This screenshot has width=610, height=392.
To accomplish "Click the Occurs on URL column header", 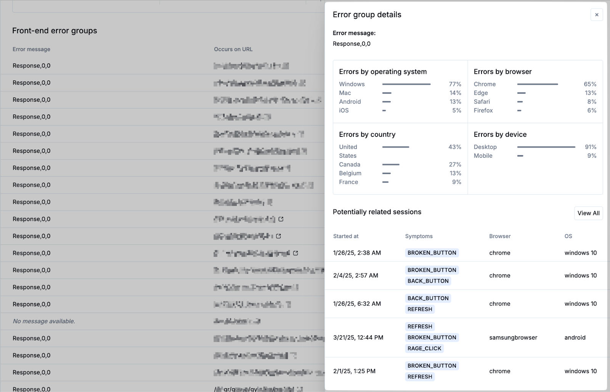I will click(x=233, y=49).
